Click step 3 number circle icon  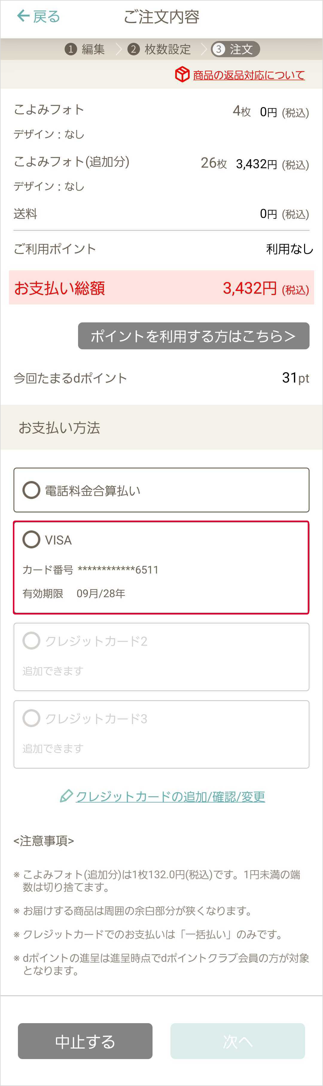218,49
